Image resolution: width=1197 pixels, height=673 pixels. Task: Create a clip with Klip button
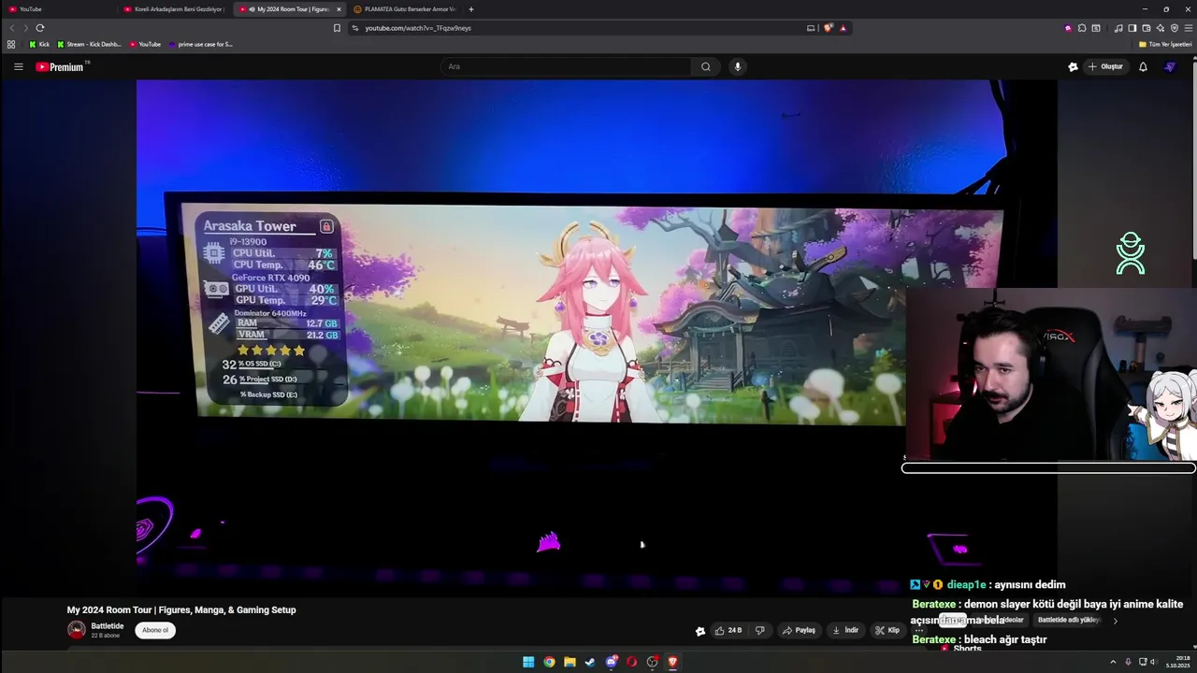point(887,630)
